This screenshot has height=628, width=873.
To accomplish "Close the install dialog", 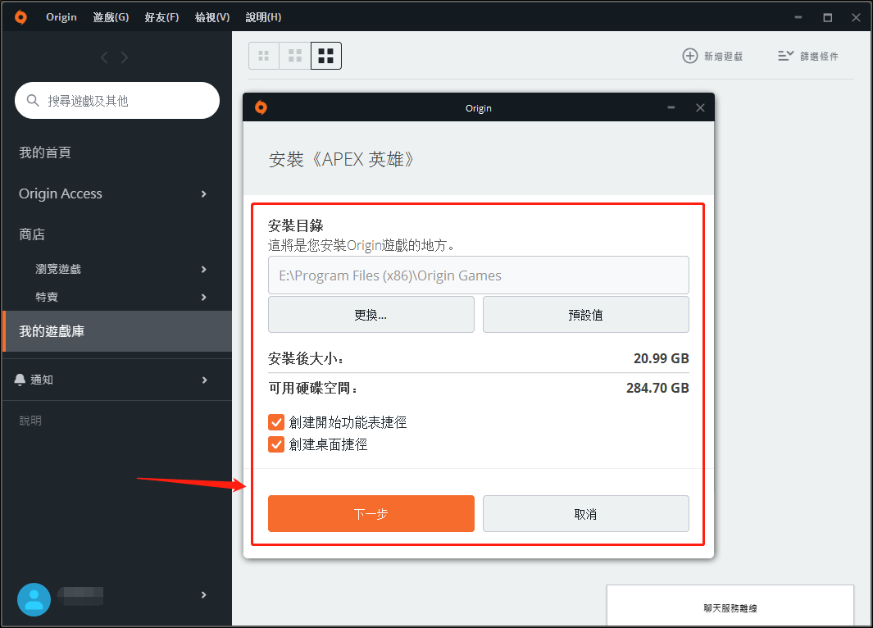I will point(700,107).
